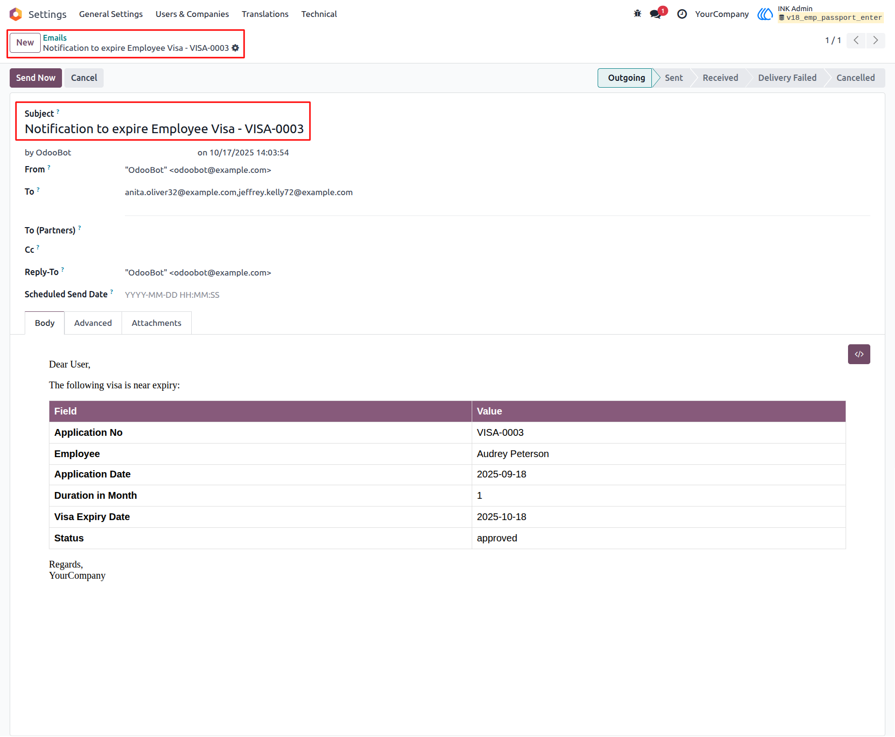This screenshot has width=895, height=737.
Task: Click the To (Partners) field
Action: tap(497, 230)
